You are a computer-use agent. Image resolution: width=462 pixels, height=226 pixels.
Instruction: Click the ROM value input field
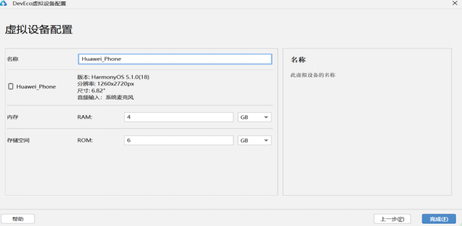tap(178, 140)
